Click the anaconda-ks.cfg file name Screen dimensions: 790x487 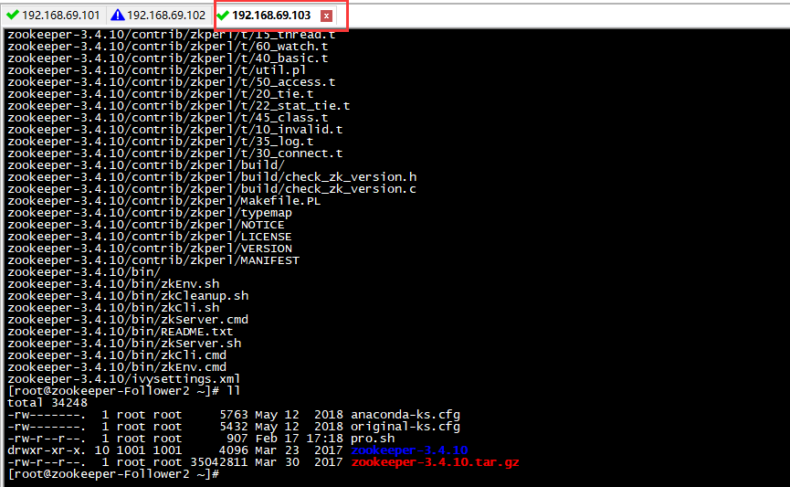coord(406,415)
